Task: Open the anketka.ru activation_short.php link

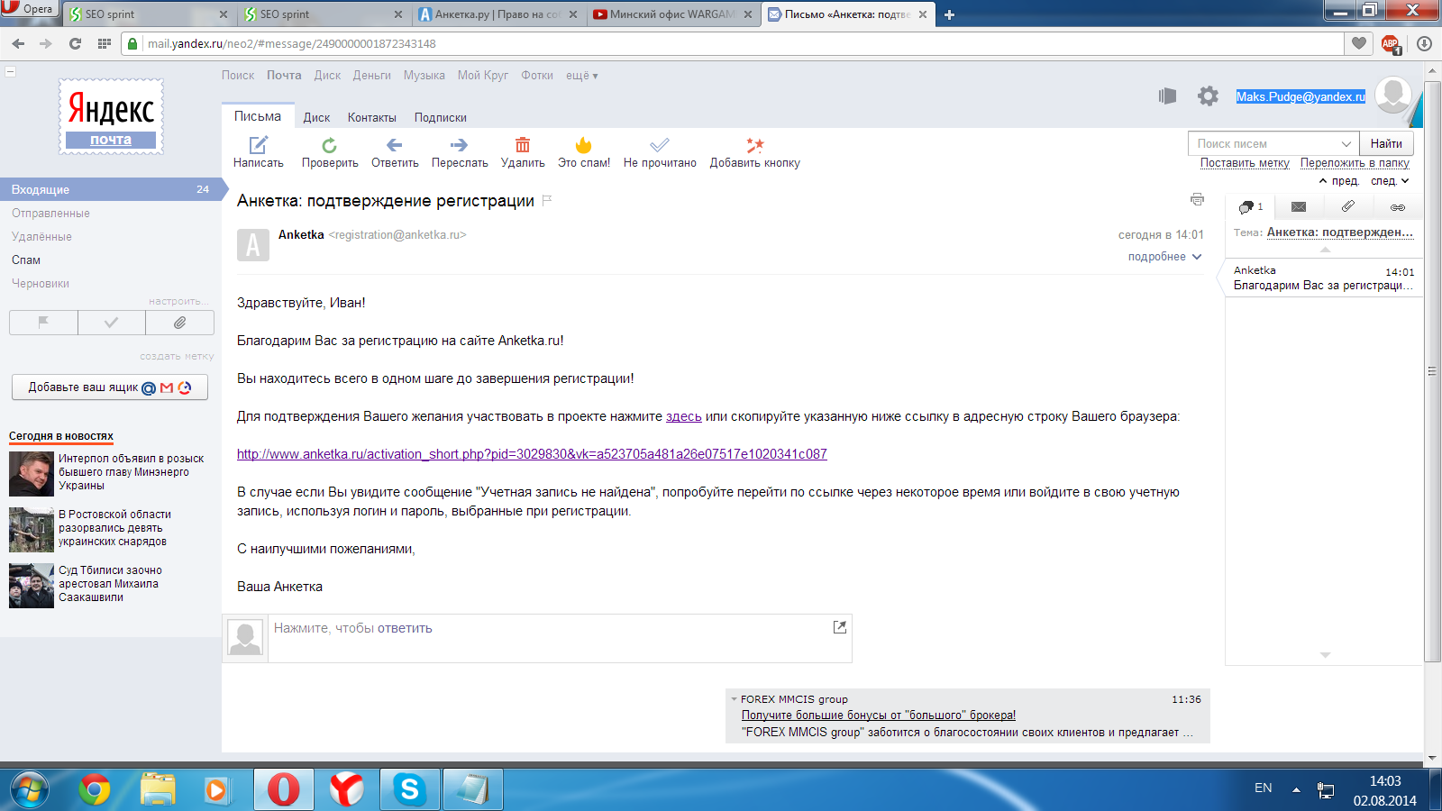Action: click(x=532, y=454)
